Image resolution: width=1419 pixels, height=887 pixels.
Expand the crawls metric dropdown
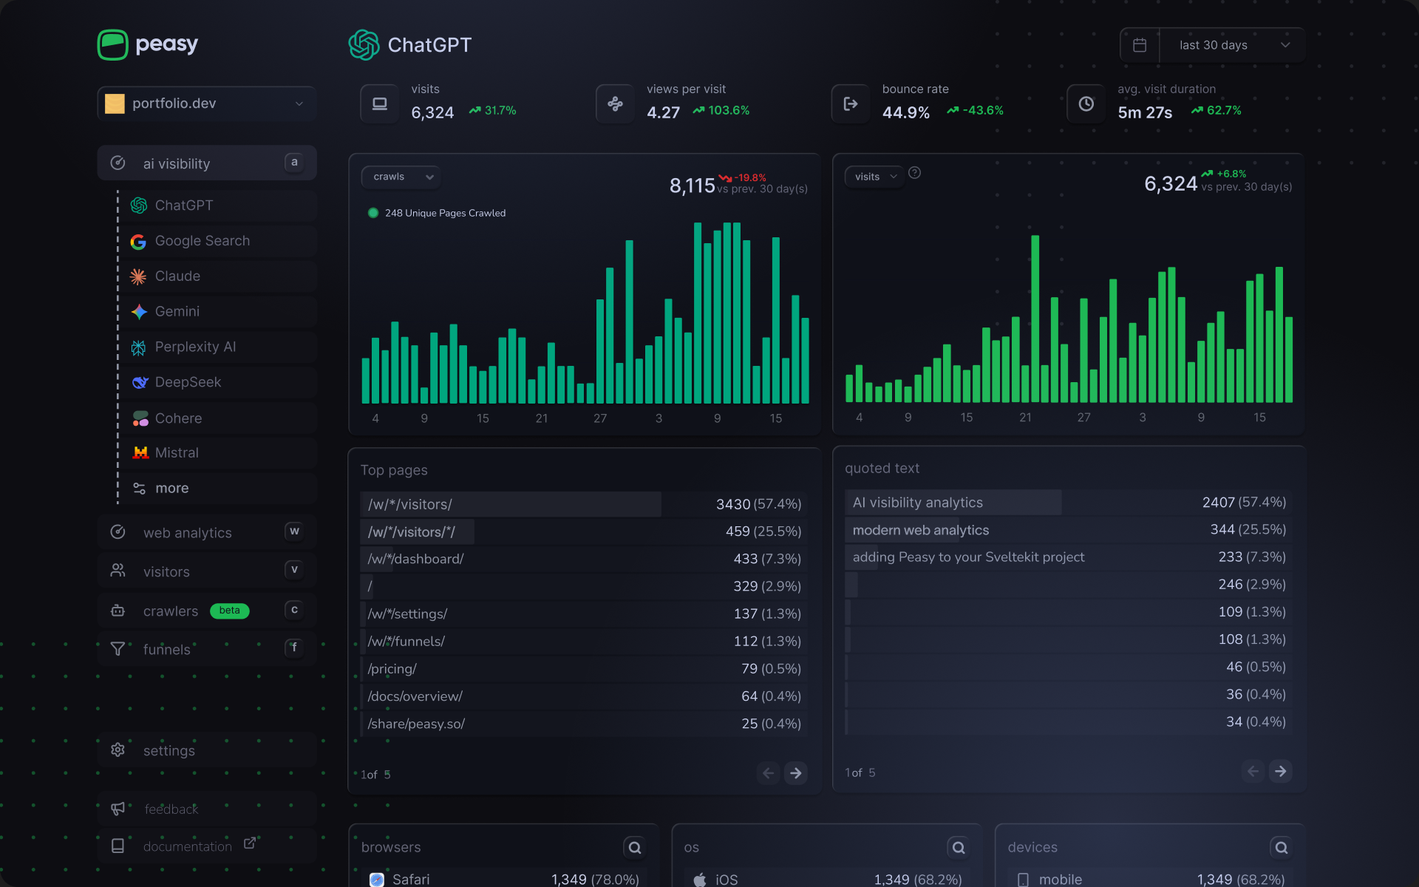point(401,177)
